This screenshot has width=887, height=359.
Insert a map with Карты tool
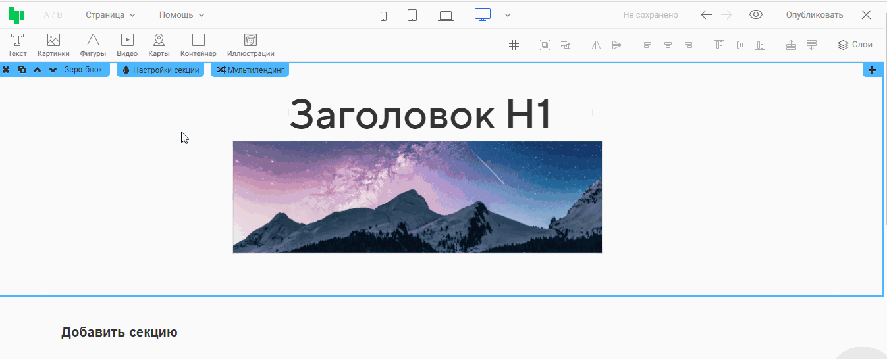159,45
